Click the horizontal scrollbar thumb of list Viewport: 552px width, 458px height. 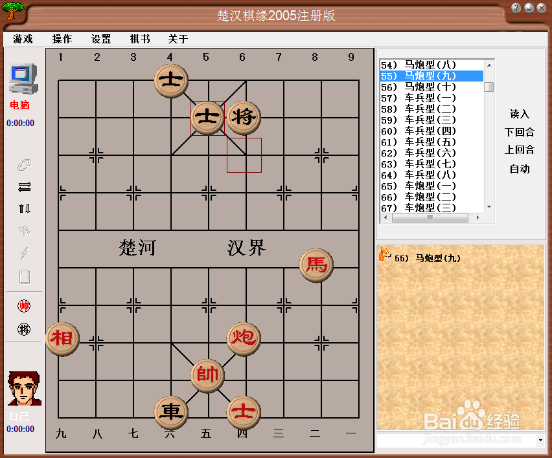pyautogui.click(x=430, y=217)
